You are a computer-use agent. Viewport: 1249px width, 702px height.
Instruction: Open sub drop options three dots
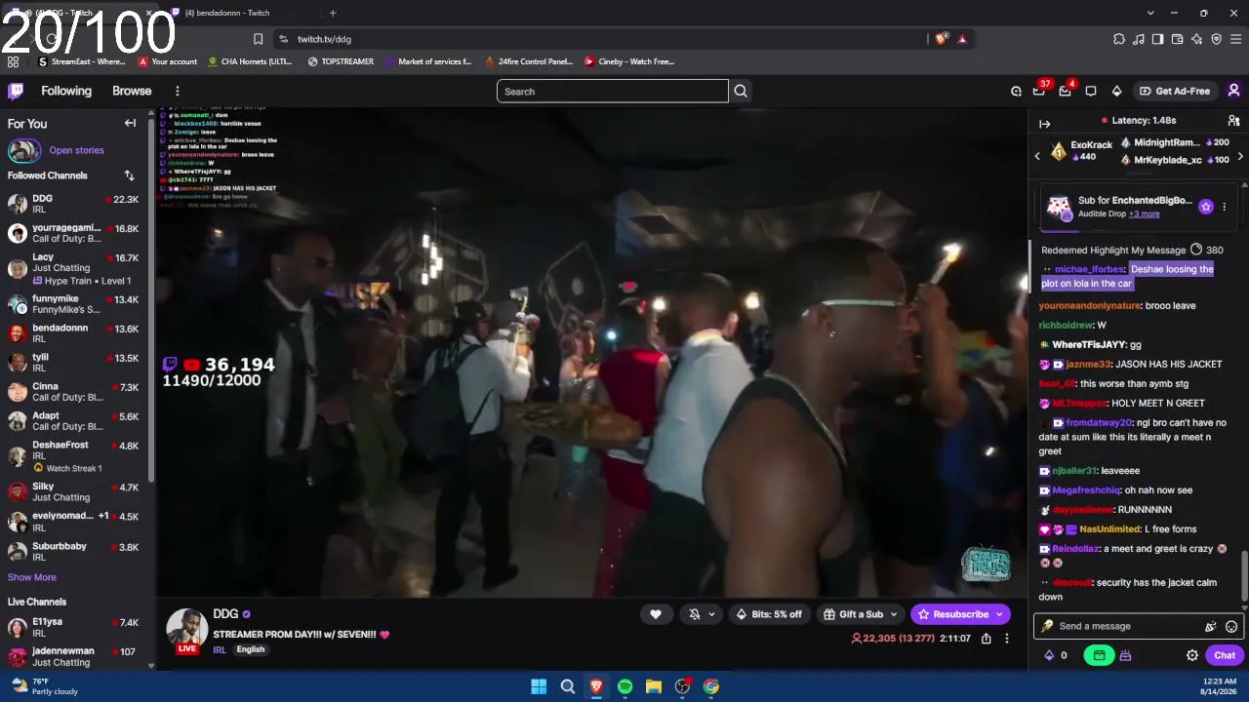(1224, 207)
